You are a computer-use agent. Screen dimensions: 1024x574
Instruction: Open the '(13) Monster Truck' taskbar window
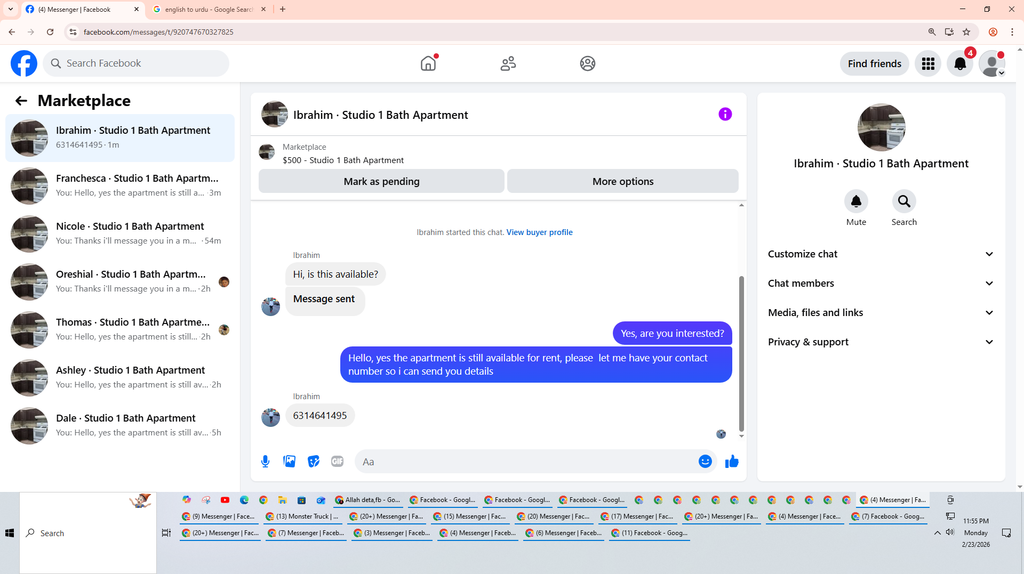[302, 516]
